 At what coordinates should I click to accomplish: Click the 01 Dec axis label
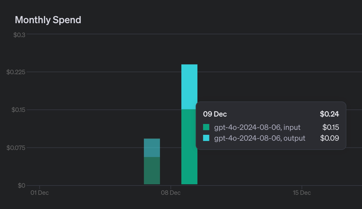40,193
